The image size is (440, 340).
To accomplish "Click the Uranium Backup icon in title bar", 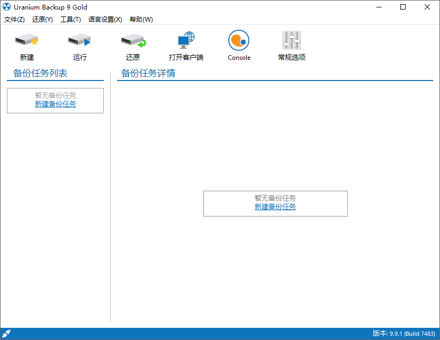I will [x=6, y=7].
